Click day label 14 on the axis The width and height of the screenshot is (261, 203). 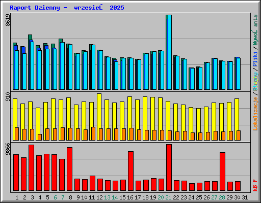(115, 197)
